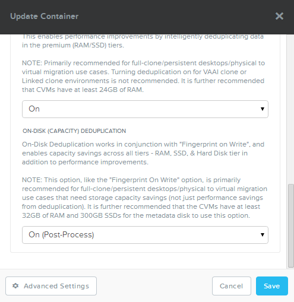294x302 pixels.
Task: Click the ON-DISK (CAPACITY) DEDUPLICATION heading
Action: click(x=74, y=131)
